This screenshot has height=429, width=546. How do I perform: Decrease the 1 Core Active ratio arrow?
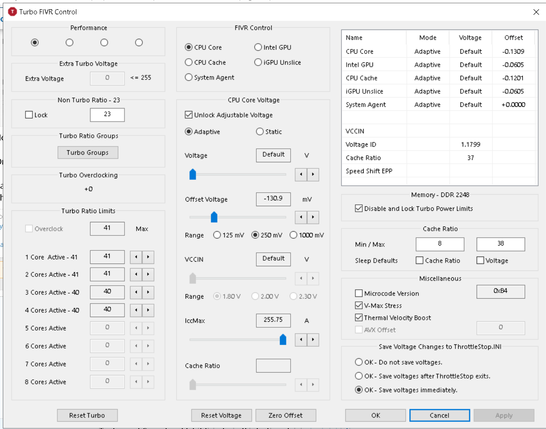(x=136, y=257)
